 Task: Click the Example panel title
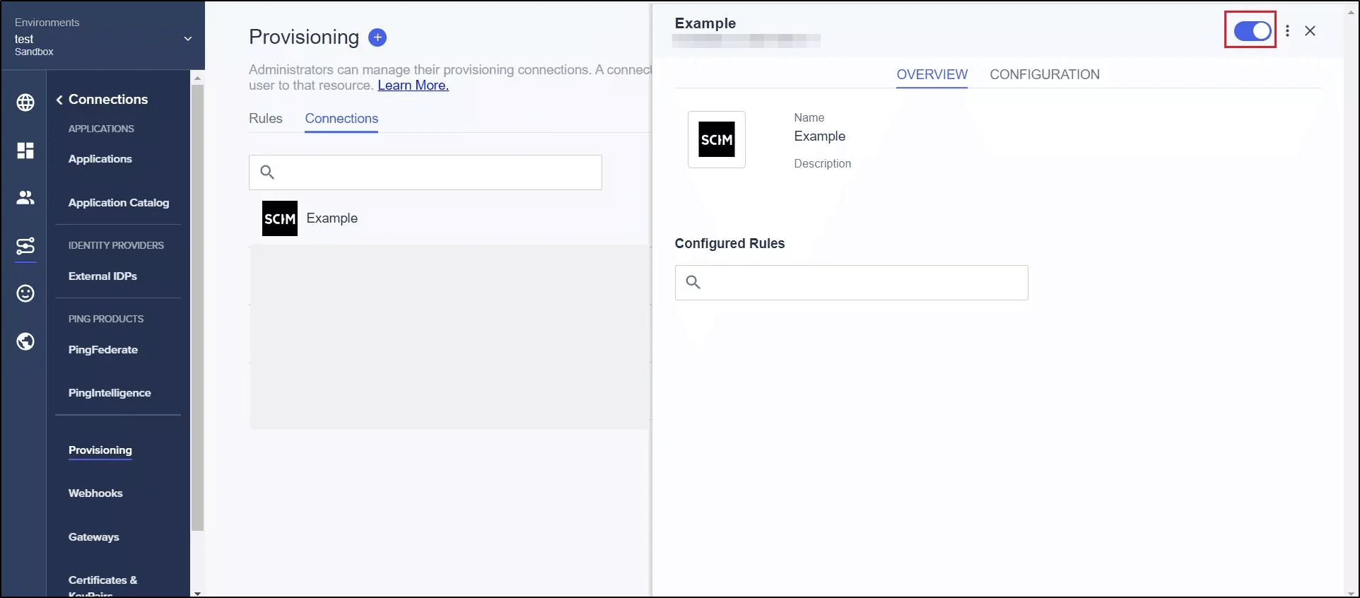coord(705,23)
